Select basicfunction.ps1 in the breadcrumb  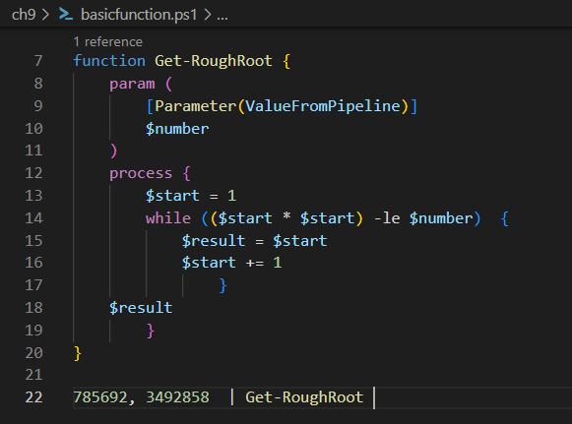click(x=139, y=15)
